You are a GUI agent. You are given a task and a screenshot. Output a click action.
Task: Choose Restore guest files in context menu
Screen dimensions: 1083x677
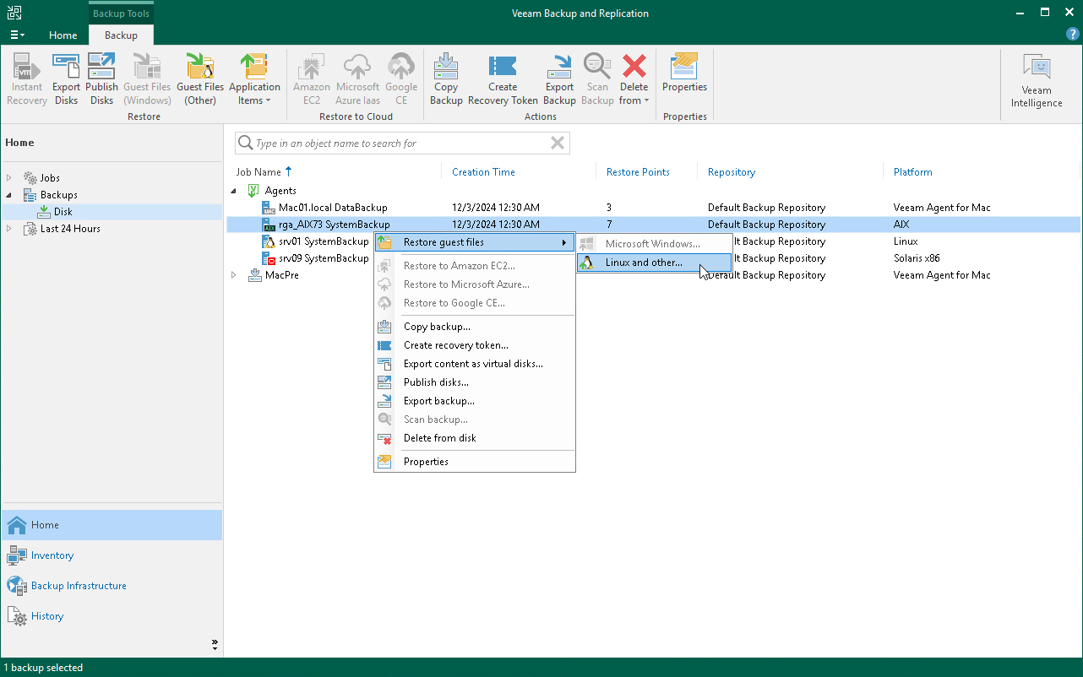474,242
